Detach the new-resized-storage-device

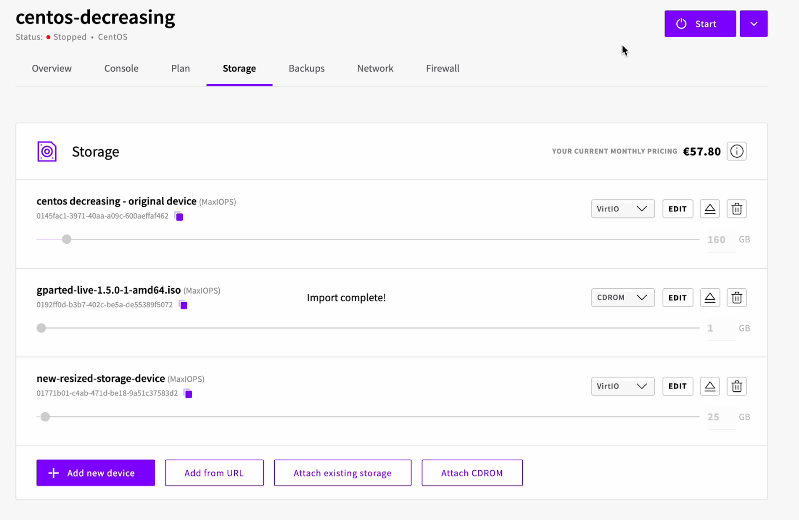coord(710,386)
